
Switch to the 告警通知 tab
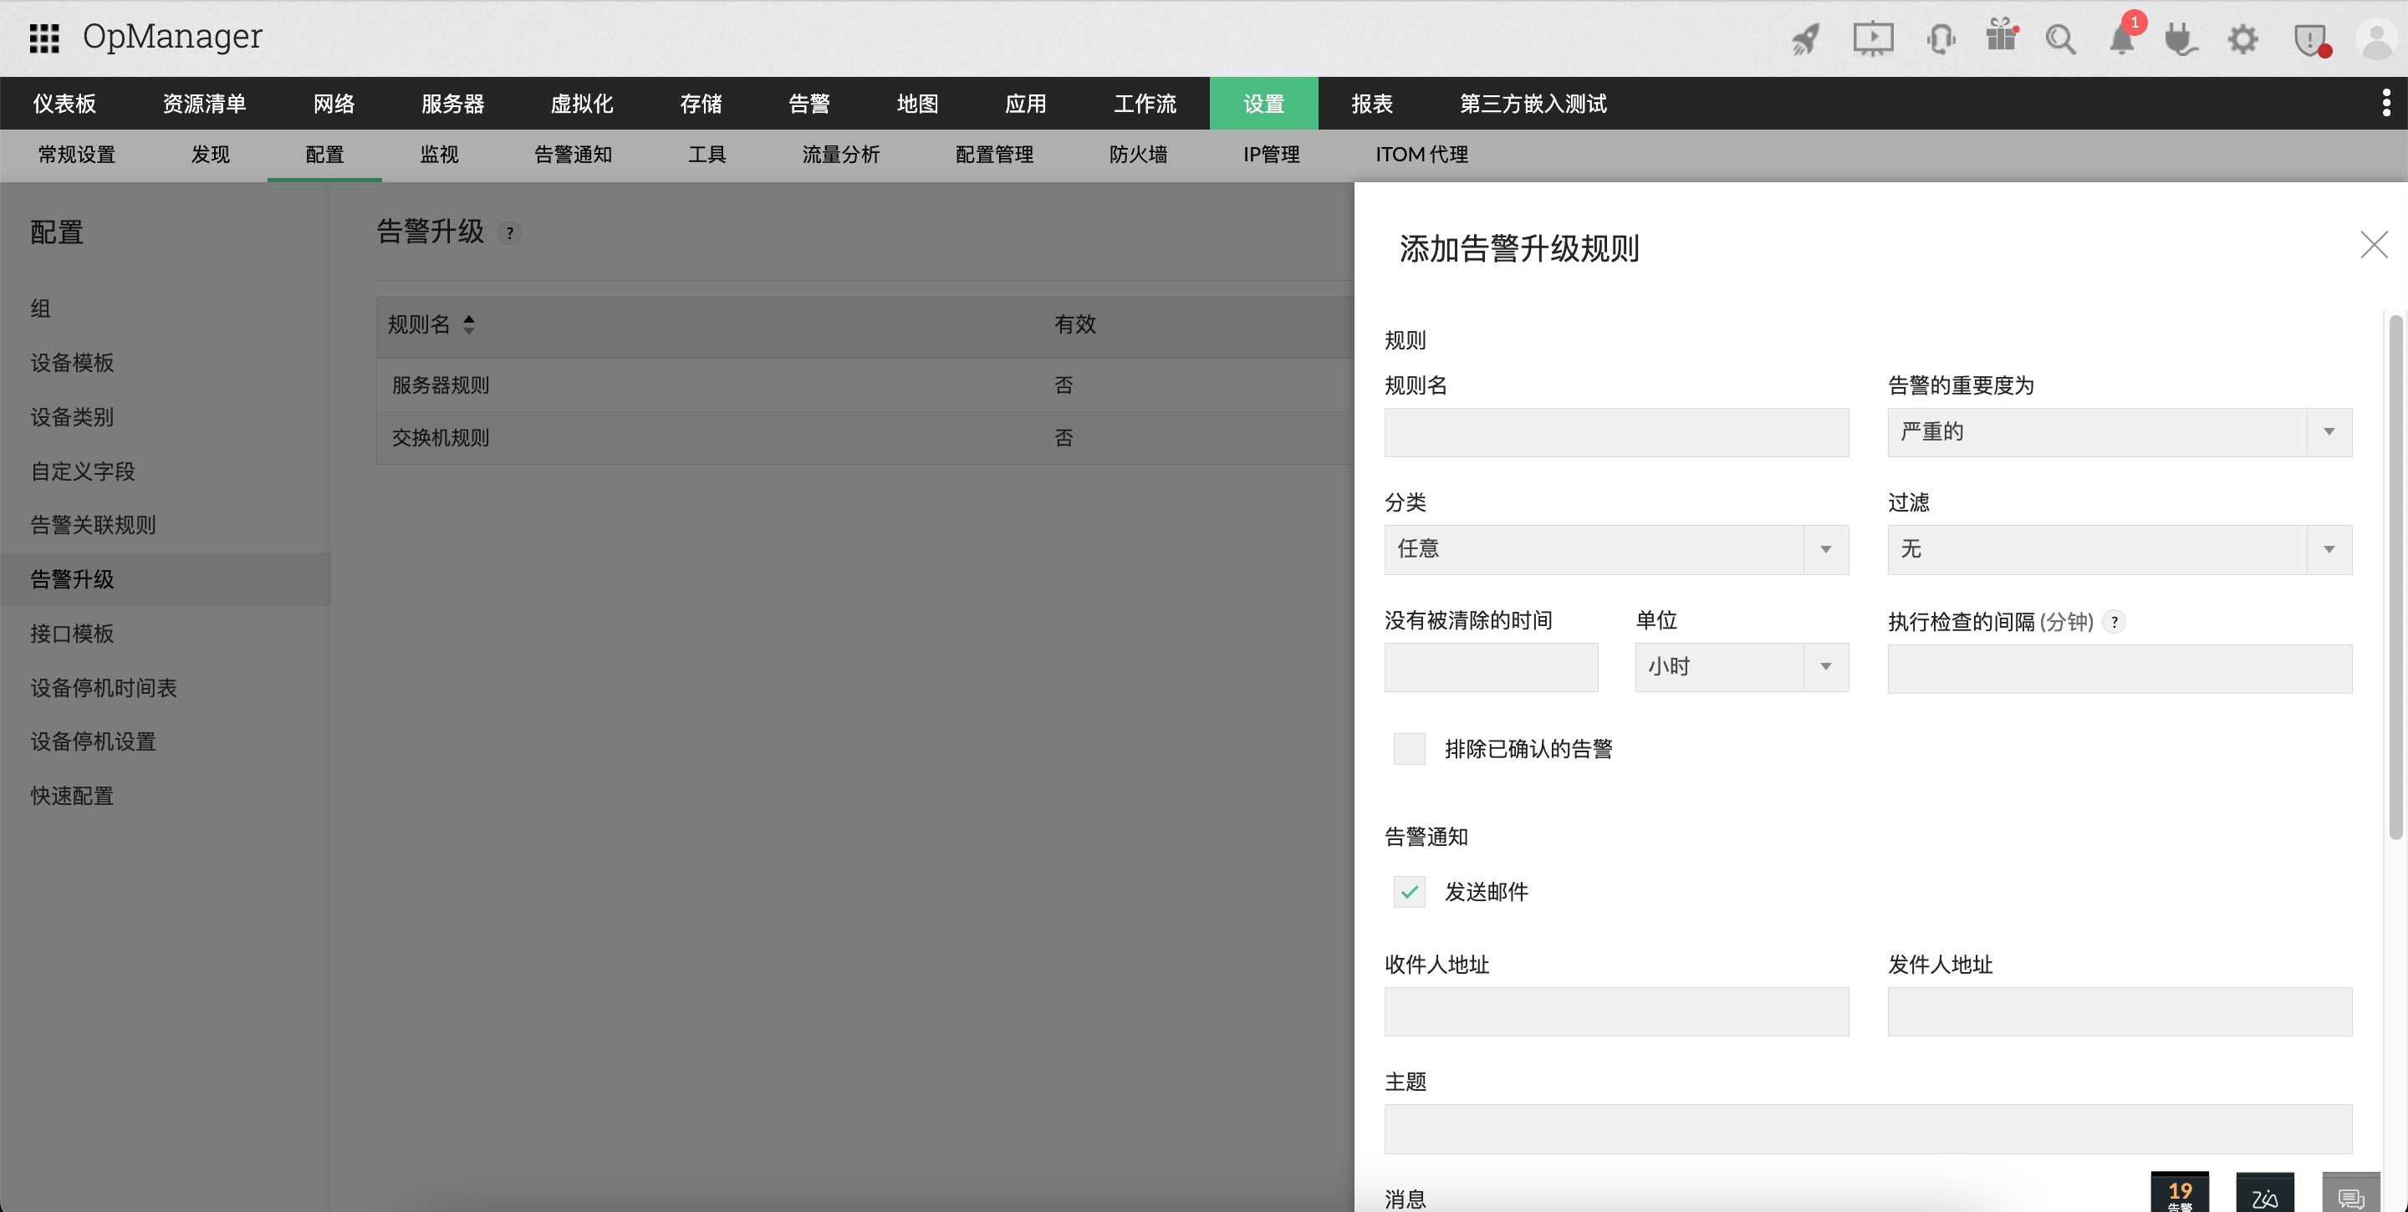[572, 154]
